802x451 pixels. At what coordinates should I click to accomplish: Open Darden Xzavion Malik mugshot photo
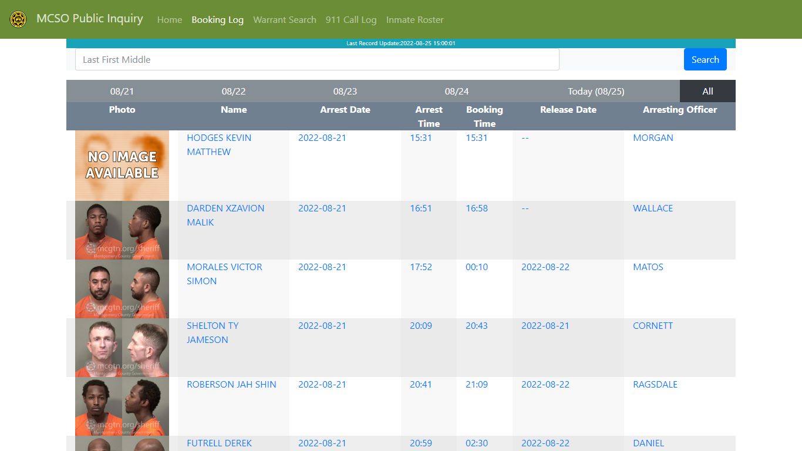pyautogui.click(x=122, y=230)
